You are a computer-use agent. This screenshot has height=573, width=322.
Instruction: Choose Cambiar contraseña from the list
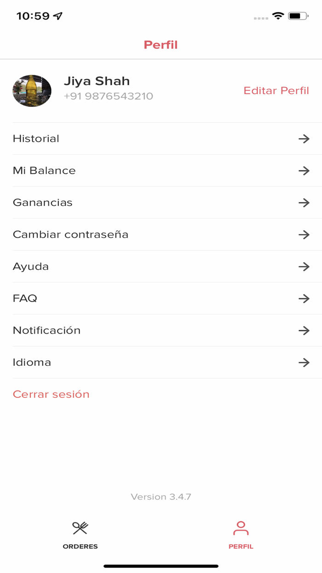[70, 234]
